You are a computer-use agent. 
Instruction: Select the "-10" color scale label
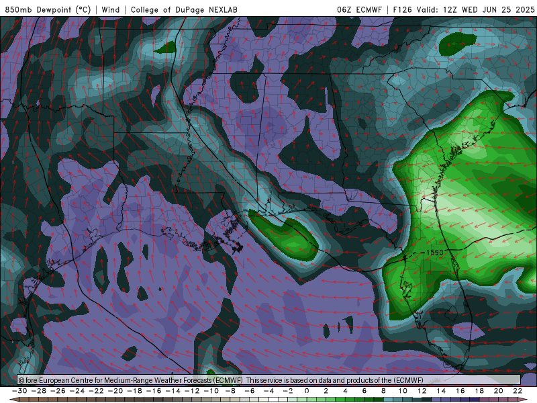point(211,391)
